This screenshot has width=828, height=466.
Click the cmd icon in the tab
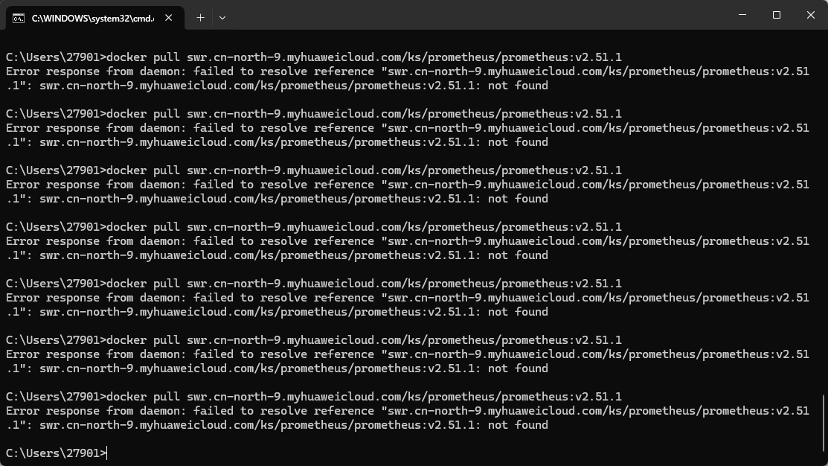pyautogui.click(x=19, y=17)
